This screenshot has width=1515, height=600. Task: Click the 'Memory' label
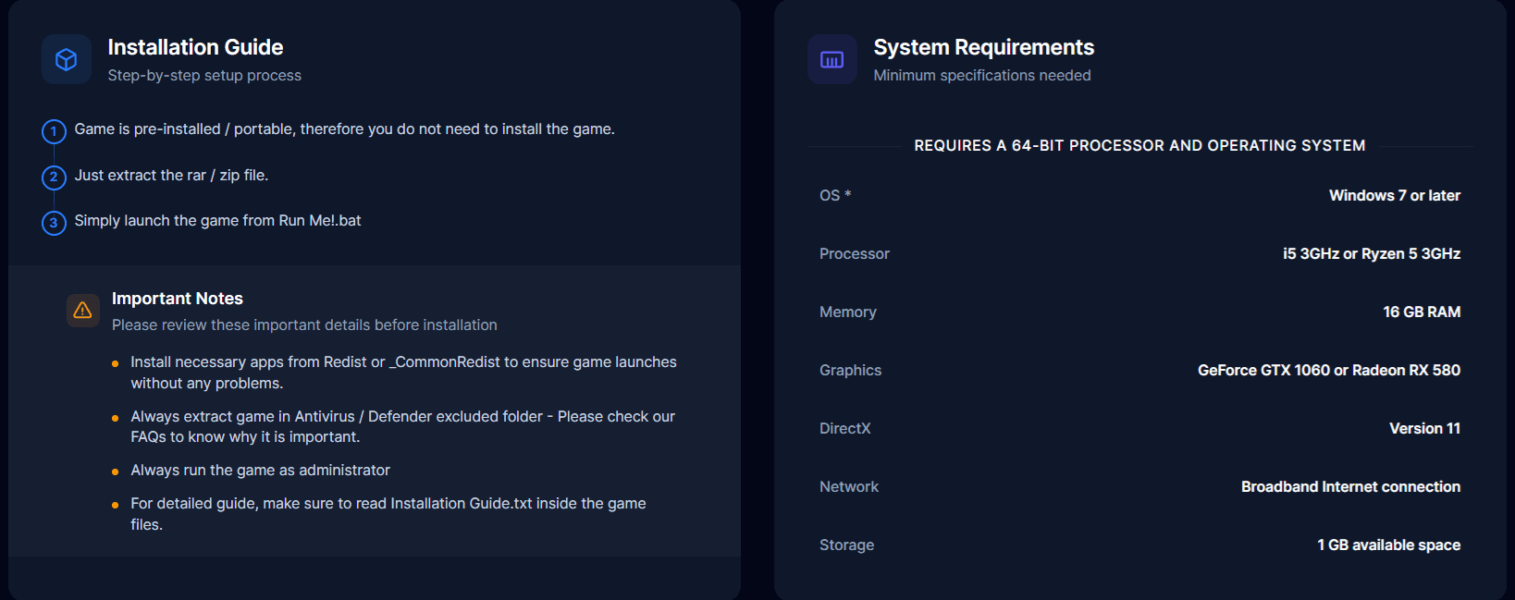click(x=847, y=312)
